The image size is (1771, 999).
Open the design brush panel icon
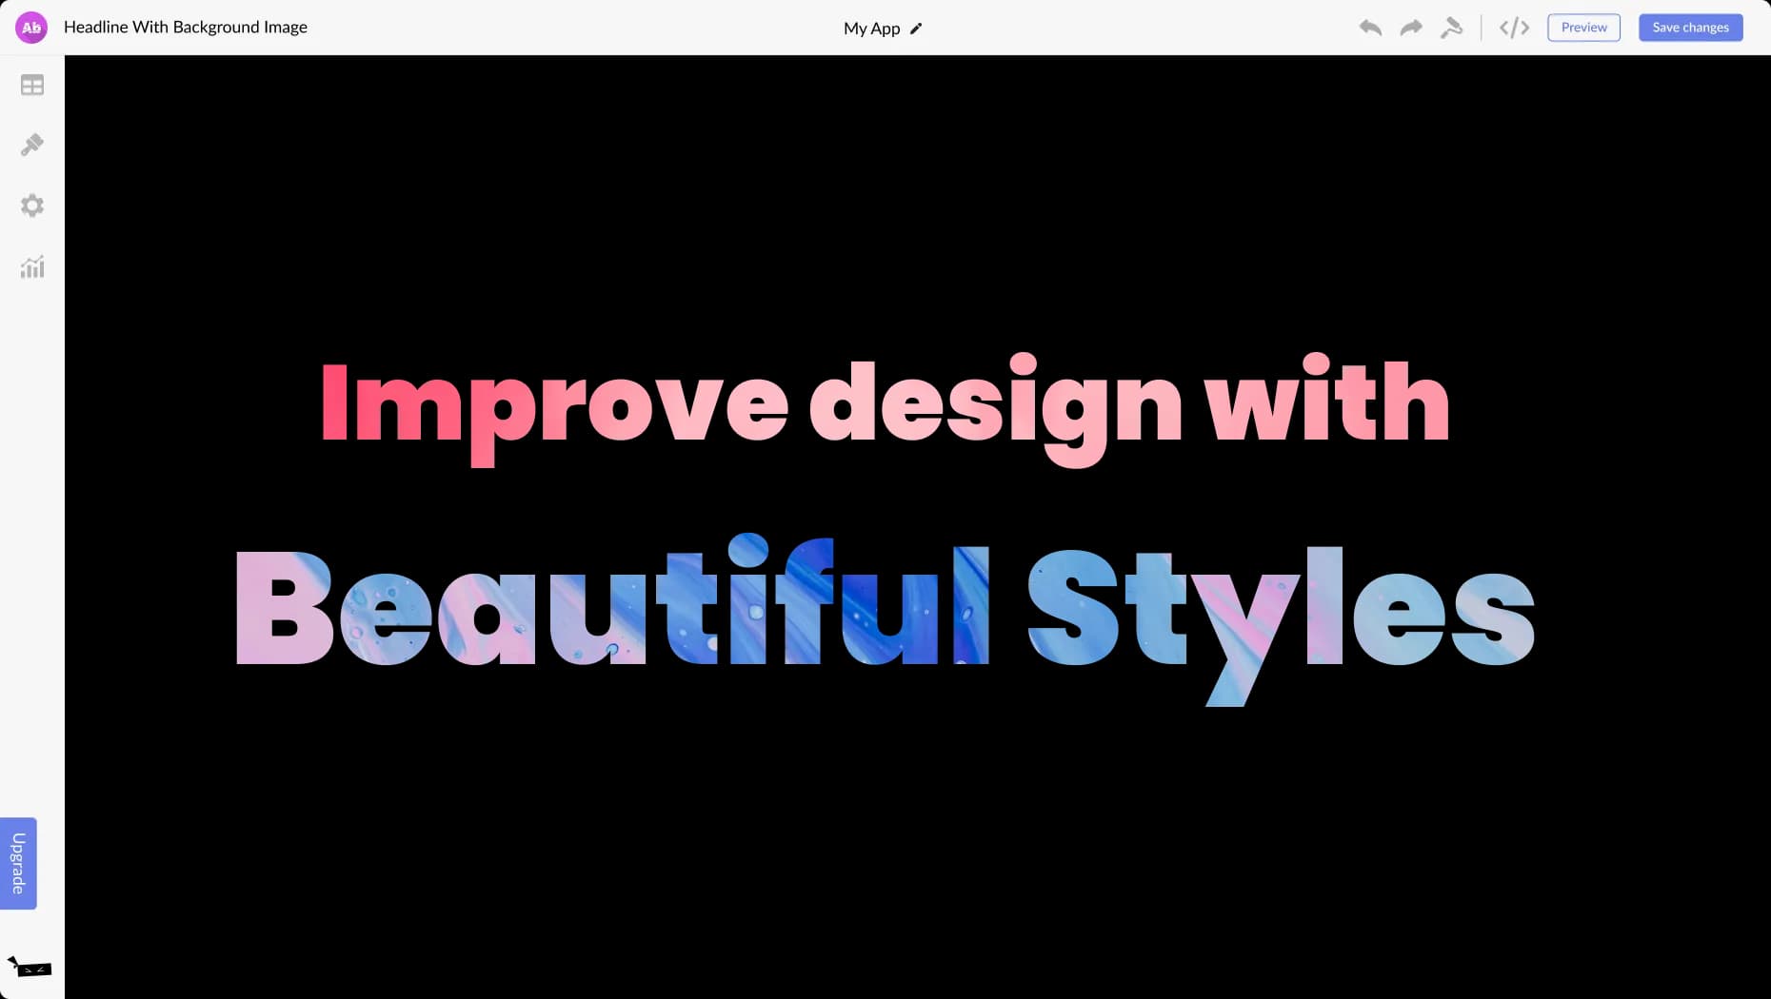32,145
